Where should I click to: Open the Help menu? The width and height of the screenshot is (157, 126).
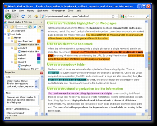click(79, 11)
